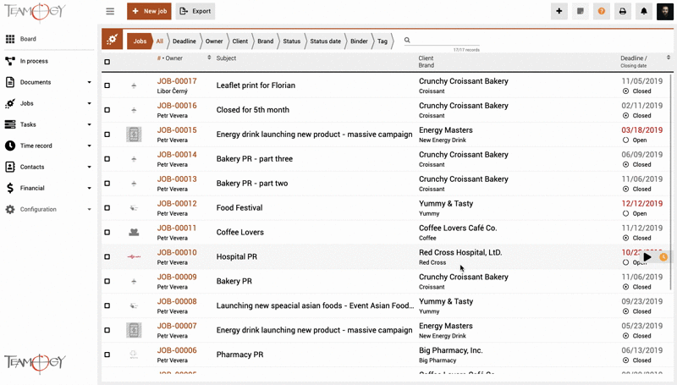Check the box for JOB-00007
Viewport: 677px width, 385px height.
107,330
